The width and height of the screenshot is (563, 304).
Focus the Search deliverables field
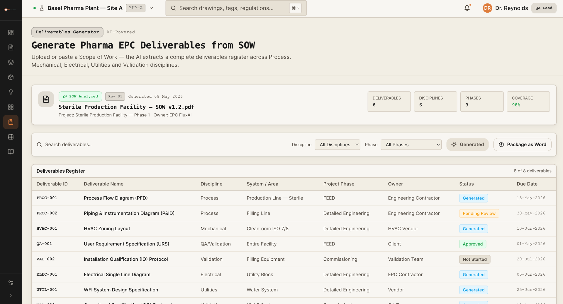point(161,145)
